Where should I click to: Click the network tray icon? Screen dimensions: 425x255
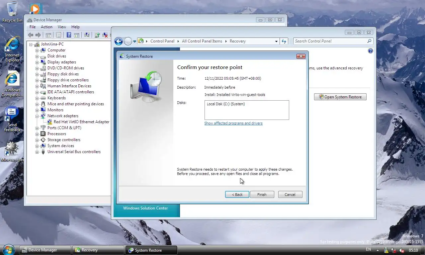[x=394, y=250]
